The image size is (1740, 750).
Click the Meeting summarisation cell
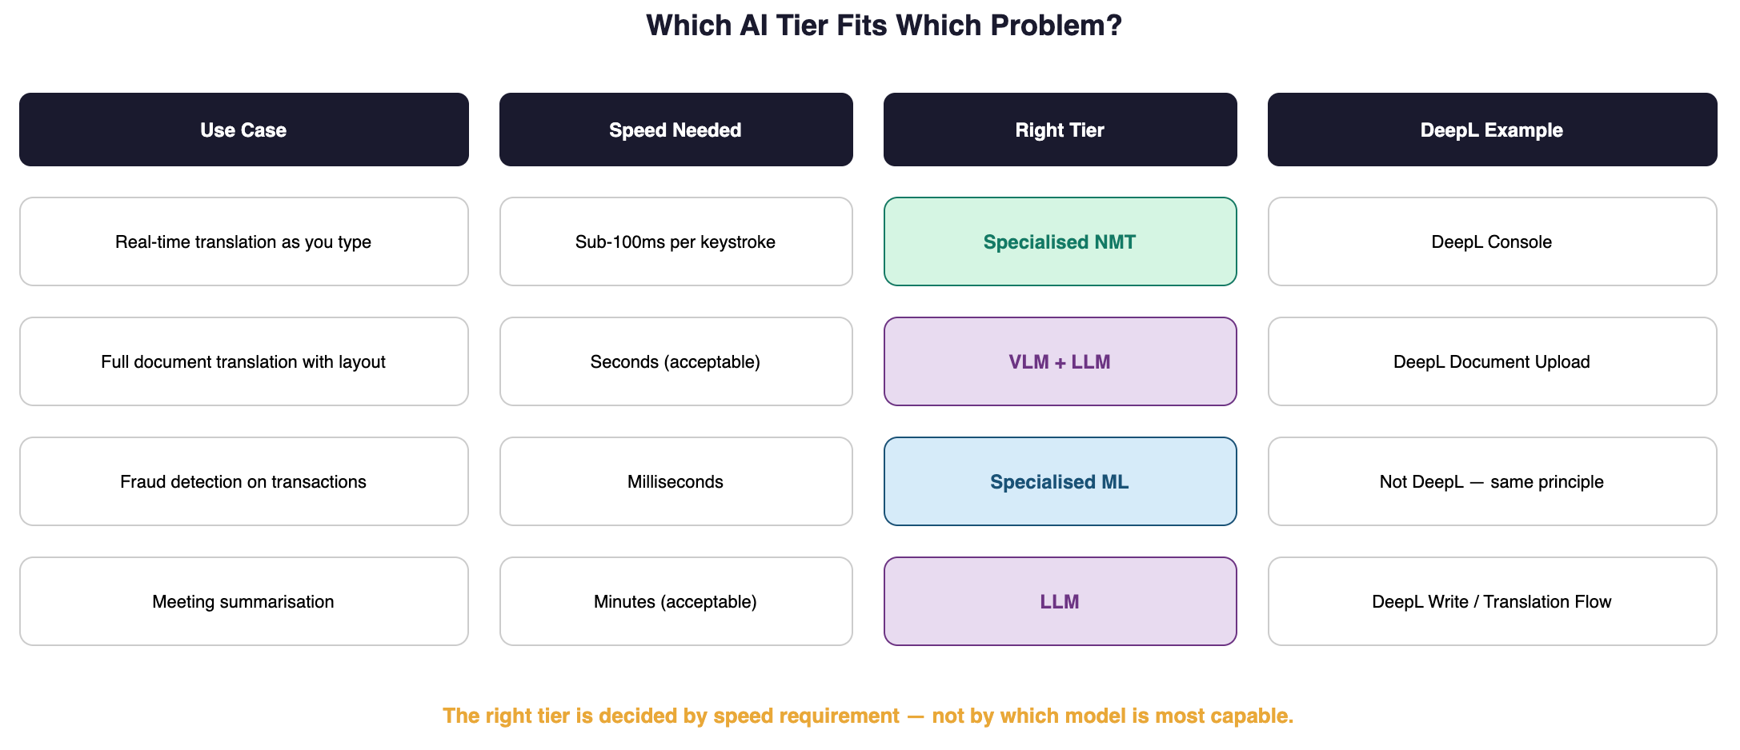coord(244,601)
